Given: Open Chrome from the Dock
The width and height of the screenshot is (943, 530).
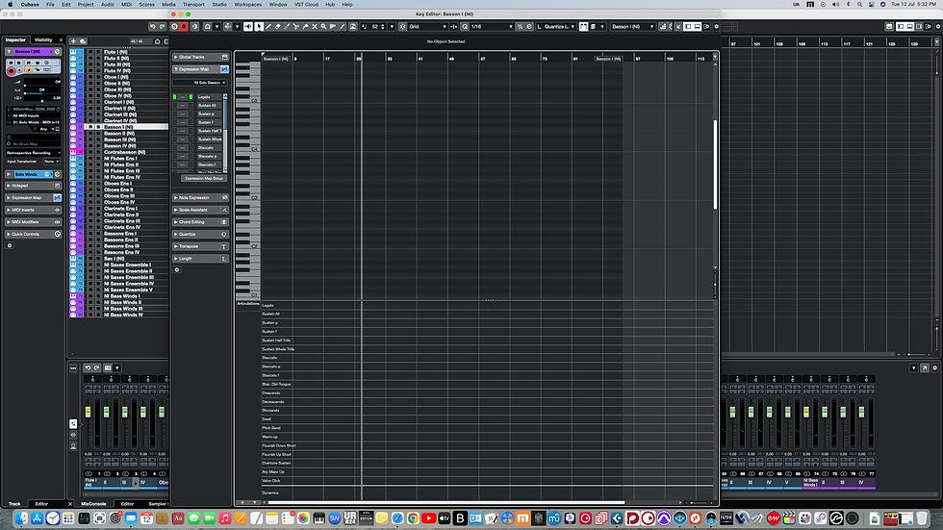Looking at the screenshot, I should point(413,518).
